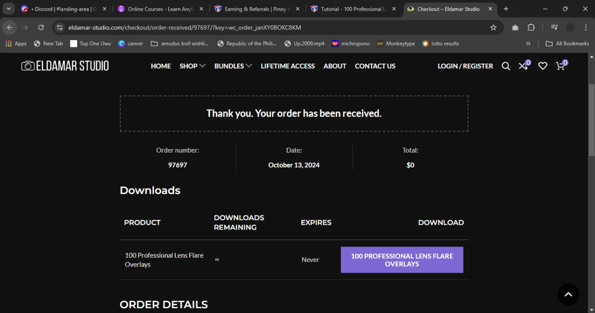Viewport: 595px width, 313px height.
Task: Click the EXPIRES column header
Action: coord(316,222)
